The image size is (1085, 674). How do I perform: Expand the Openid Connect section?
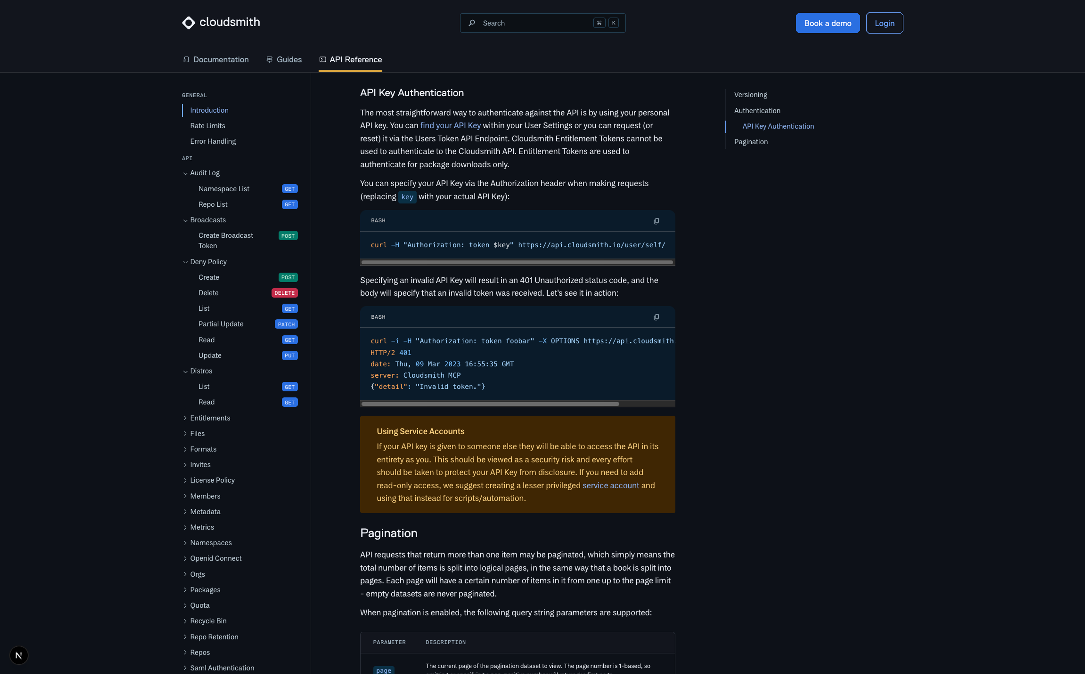pos(212,559)
